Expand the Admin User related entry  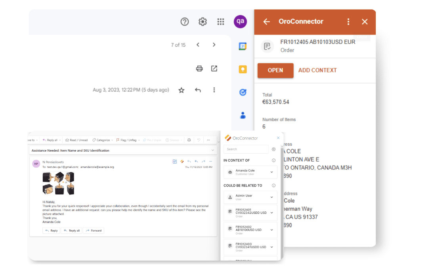click(x=272, y=197)
